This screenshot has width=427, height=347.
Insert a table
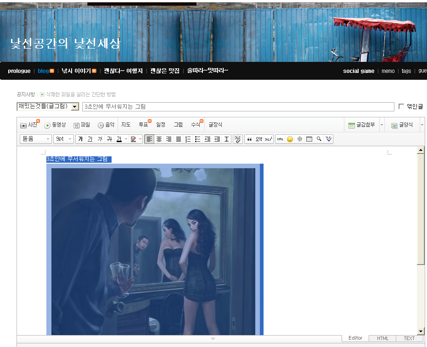pos(309,139)
